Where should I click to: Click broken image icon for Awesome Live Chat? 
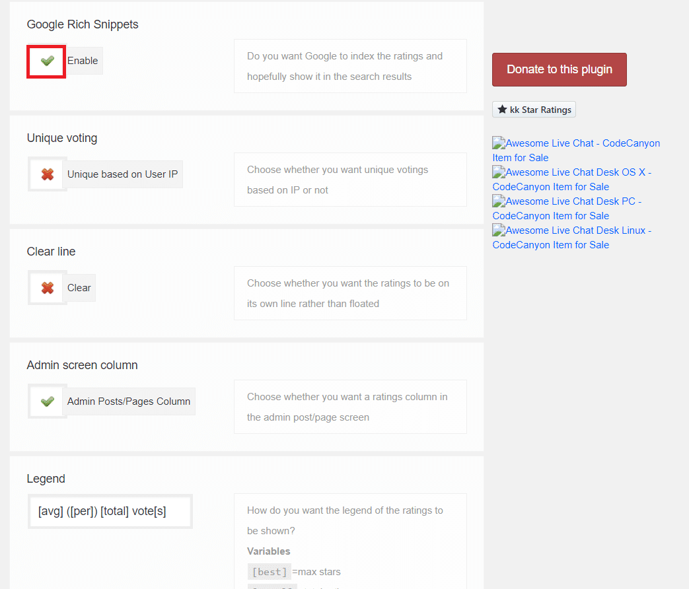click(x=499, y=143)
